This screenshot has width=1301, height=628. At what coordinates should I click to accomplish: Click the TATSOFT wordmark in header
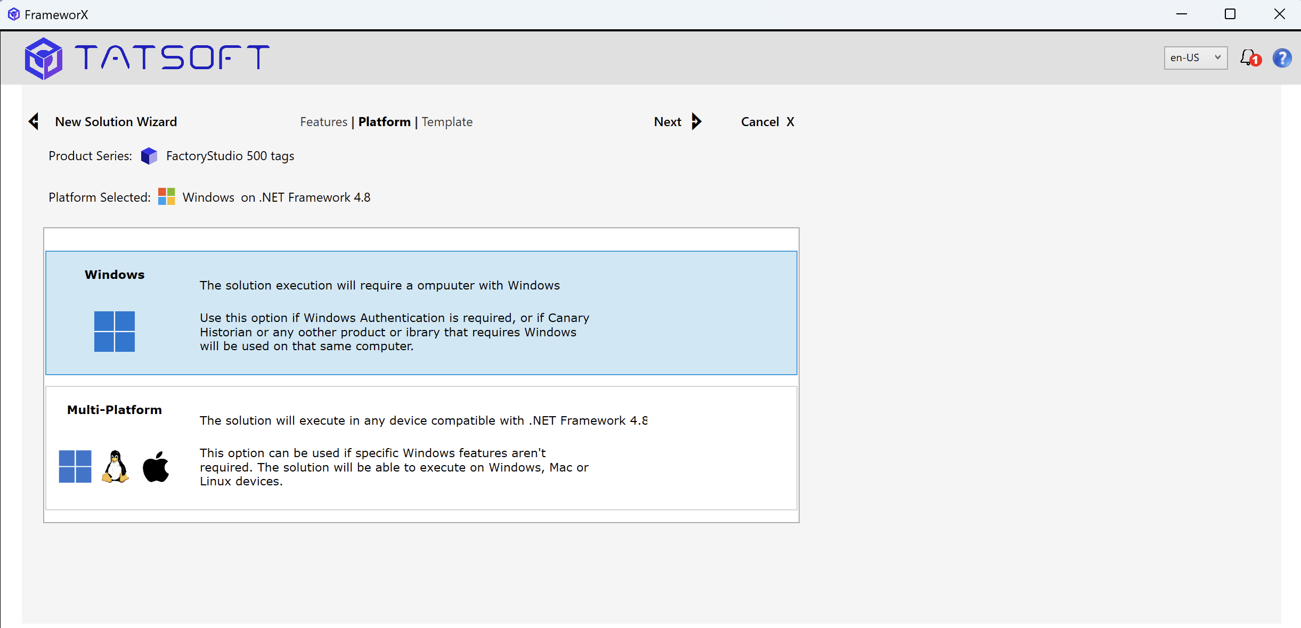click(173, 57)
